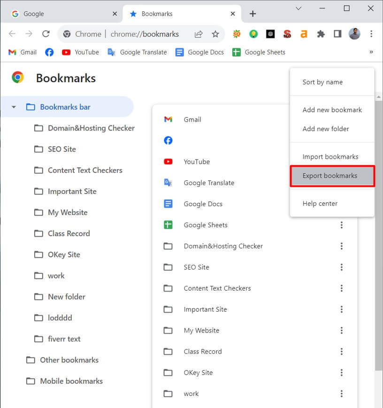Open more actions for Domain&Hosting Checker row
The width and height of the screenshot is (383, 408).
pos(341,246)
